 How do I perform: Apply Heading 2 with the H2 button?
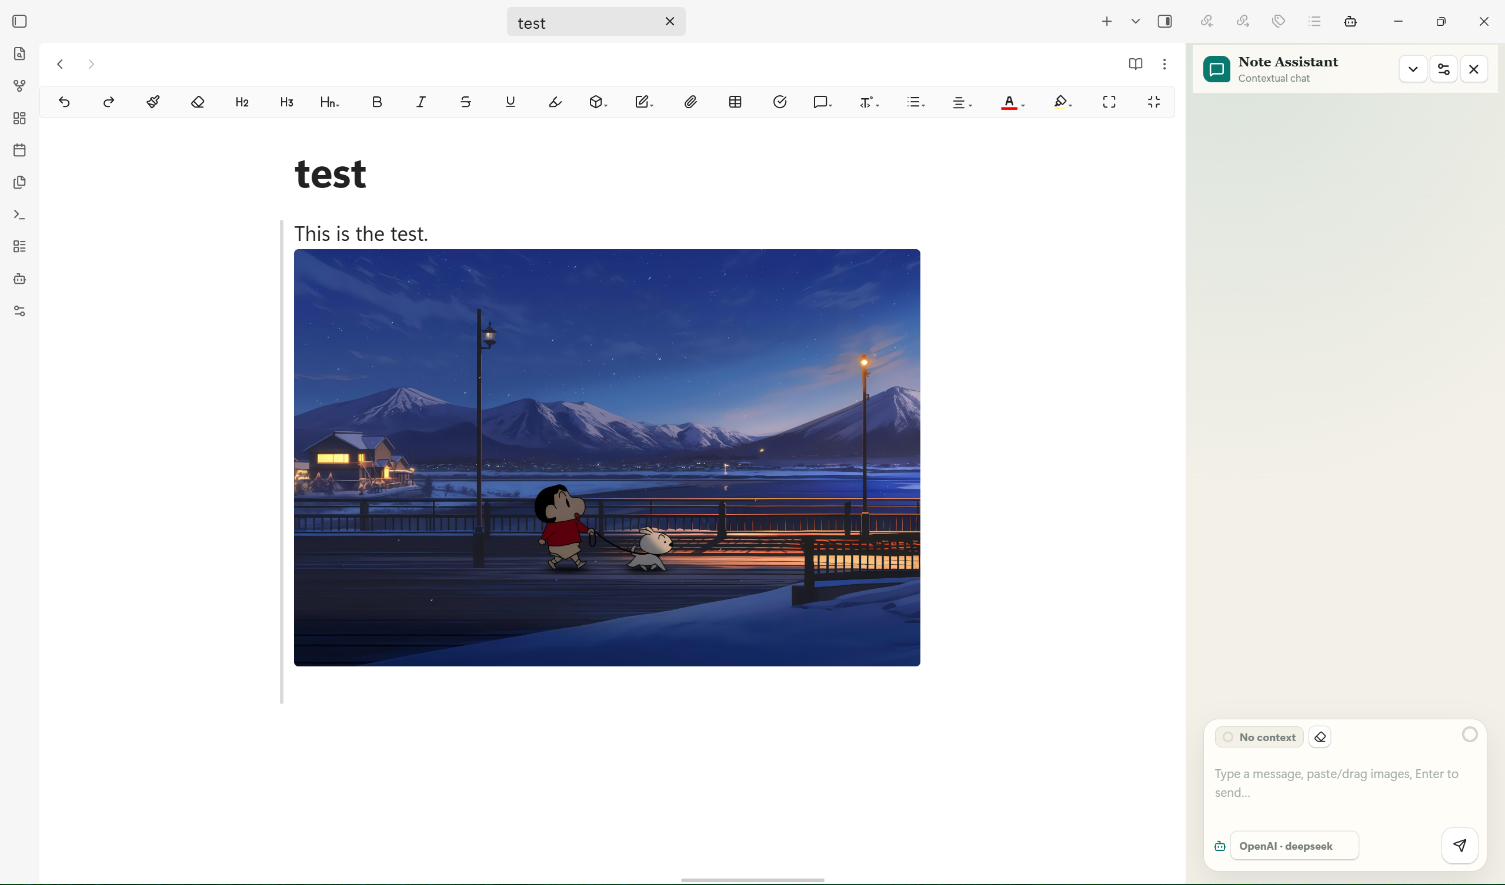242,102
